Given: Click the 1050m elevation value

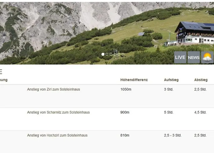Looking at the screenshot, I should pos(126,89).
